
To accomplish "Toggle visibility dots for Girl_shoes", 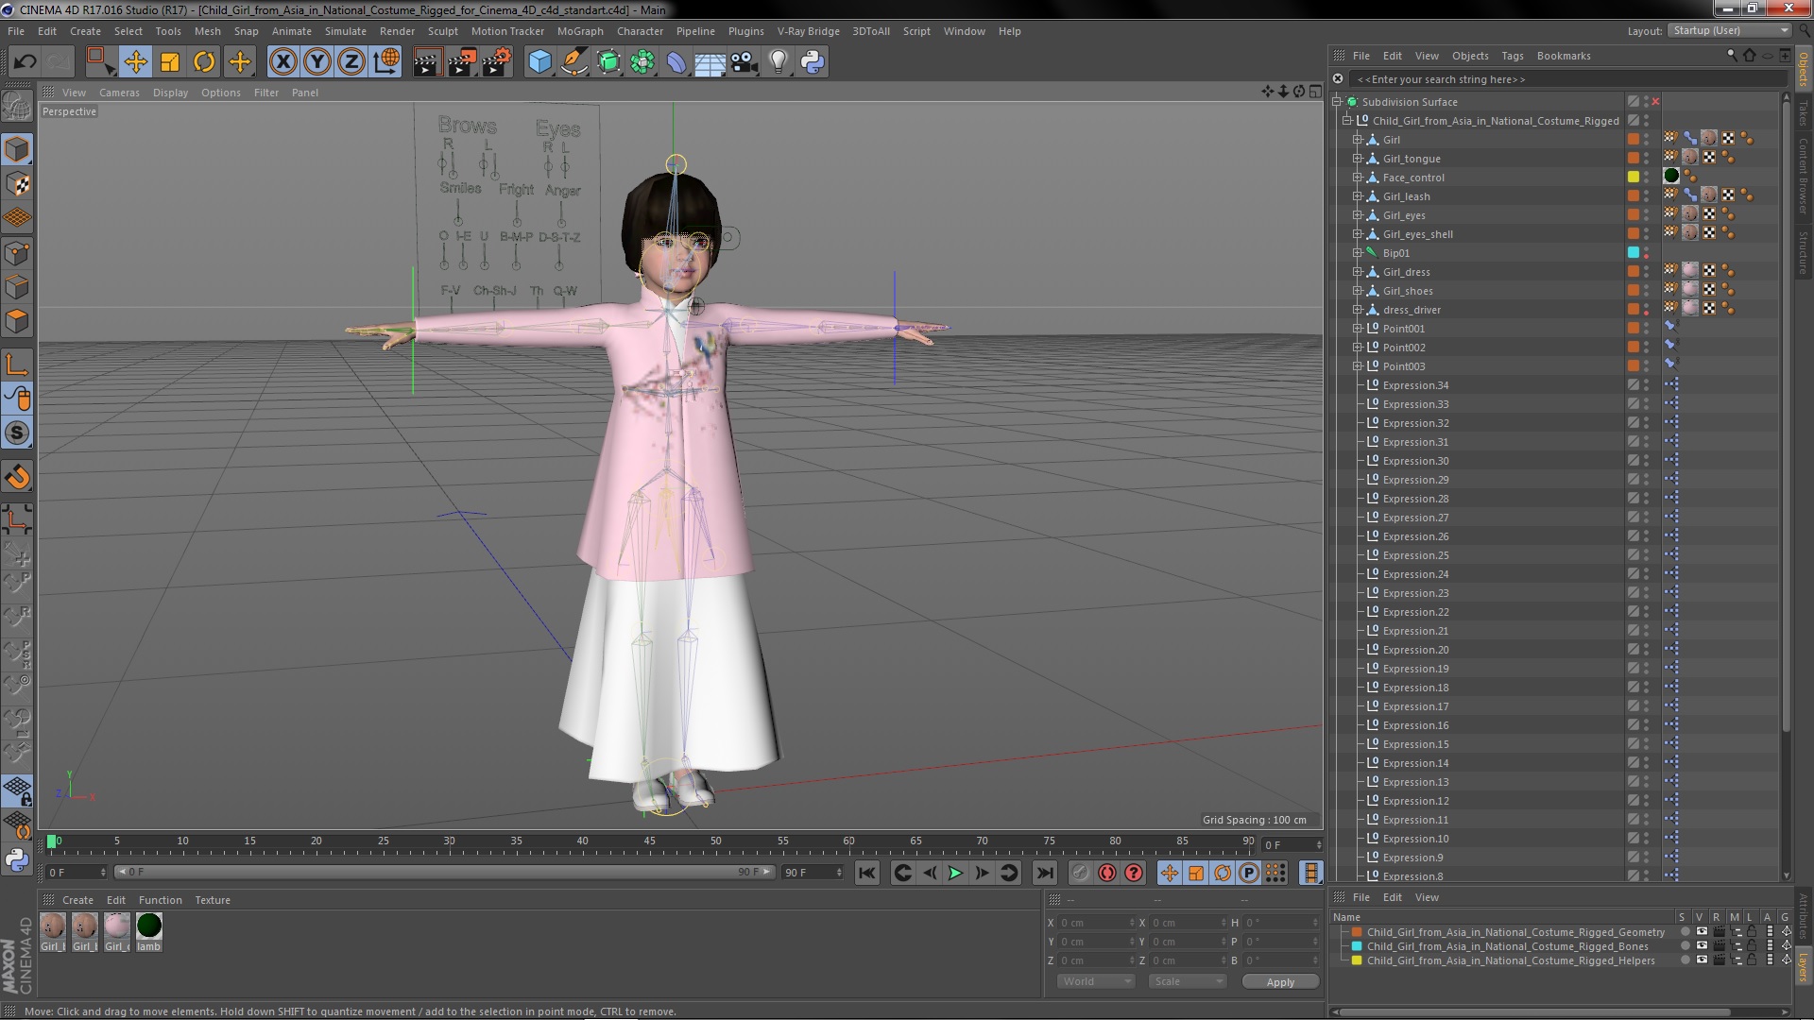I will click(1646, 291).
